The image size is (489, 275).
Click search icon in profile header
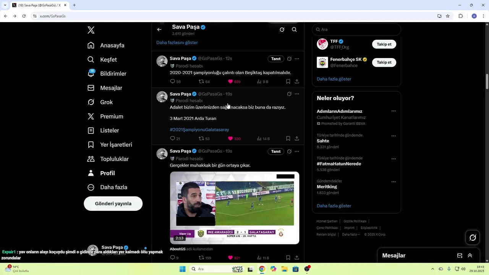tap(294, 29)
